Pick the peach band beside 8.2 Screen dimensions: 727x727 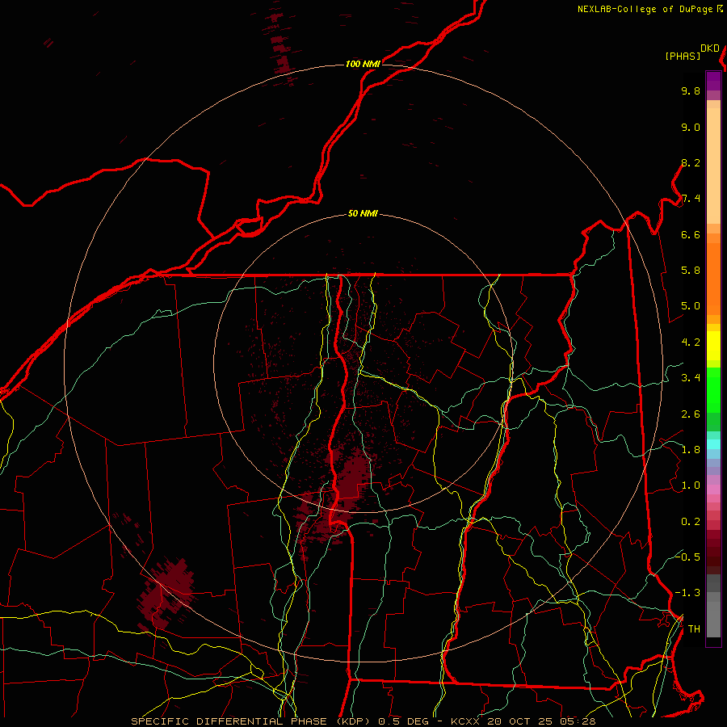[x=713, y=166]
